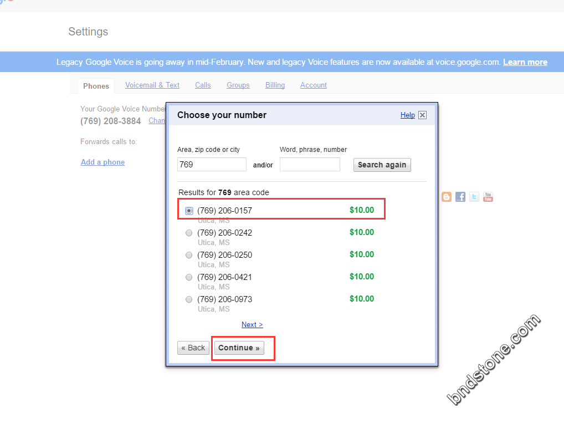
Task: Click the Change link beside the Voice number
Action: [x=157, y=121]
